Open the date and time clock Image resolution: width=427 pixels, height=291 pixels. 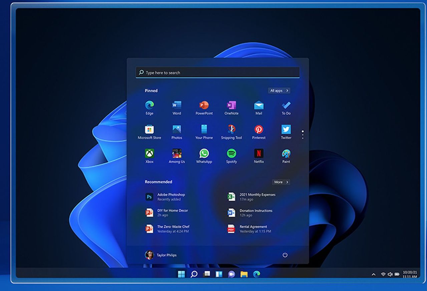click(410, 274)
